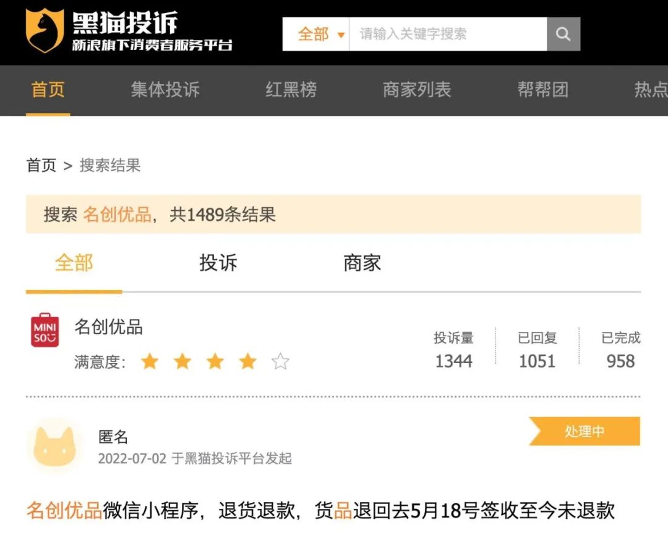Open the 名创优品 merchant link
This screenshot has height=533, width=668.
point(107,328)
